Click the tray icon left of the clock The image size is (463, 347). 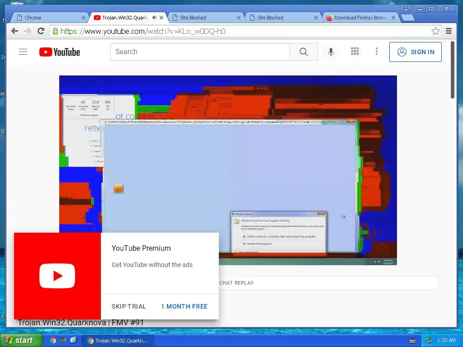click(x=430, y=341)
